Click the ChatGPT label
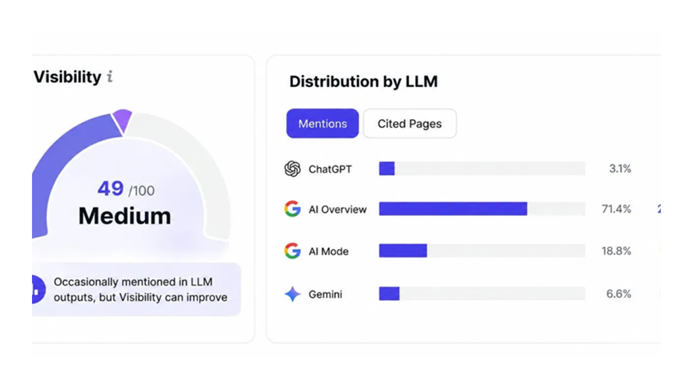 coord(330,169)
